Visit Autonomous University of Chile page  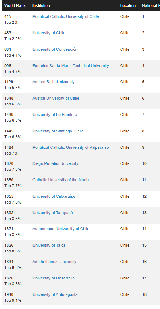[x=61, y=229]
